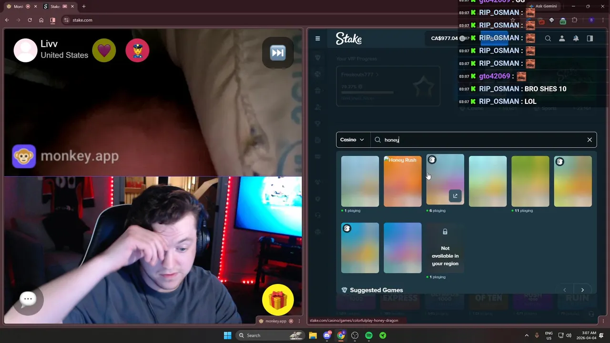Open Livv's profile avatar
This screenshot has height=343, width=610.
tap(25, 50)
